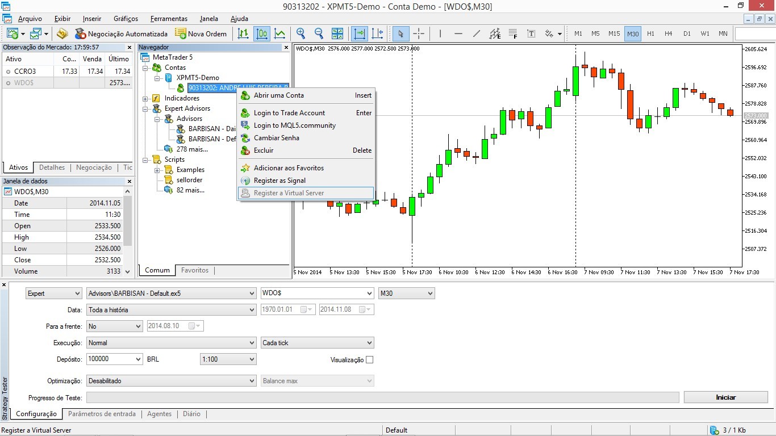Image resolution: width=776 pixels, height=436 pixels.
Task: Switch to Agentes tab
Action: pyautogui.click(x=159, y=414)
